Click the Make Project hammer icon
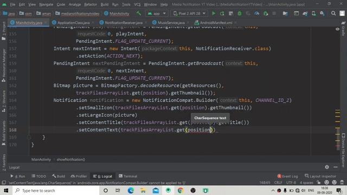The width and height of the screenshot is (347, 195). (x=139, y=14)
